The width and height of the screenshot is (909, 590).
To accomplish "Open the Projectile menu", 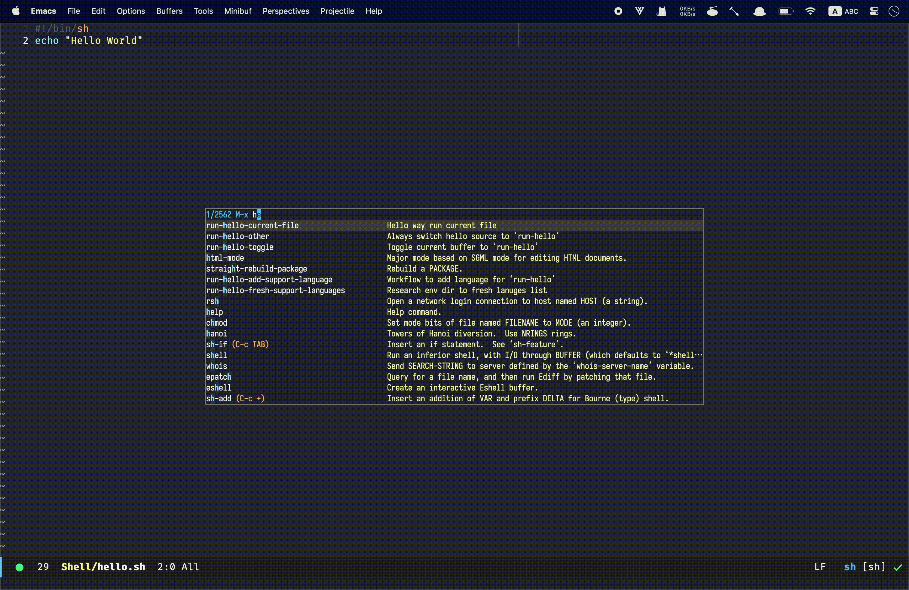I will (337, 11).
